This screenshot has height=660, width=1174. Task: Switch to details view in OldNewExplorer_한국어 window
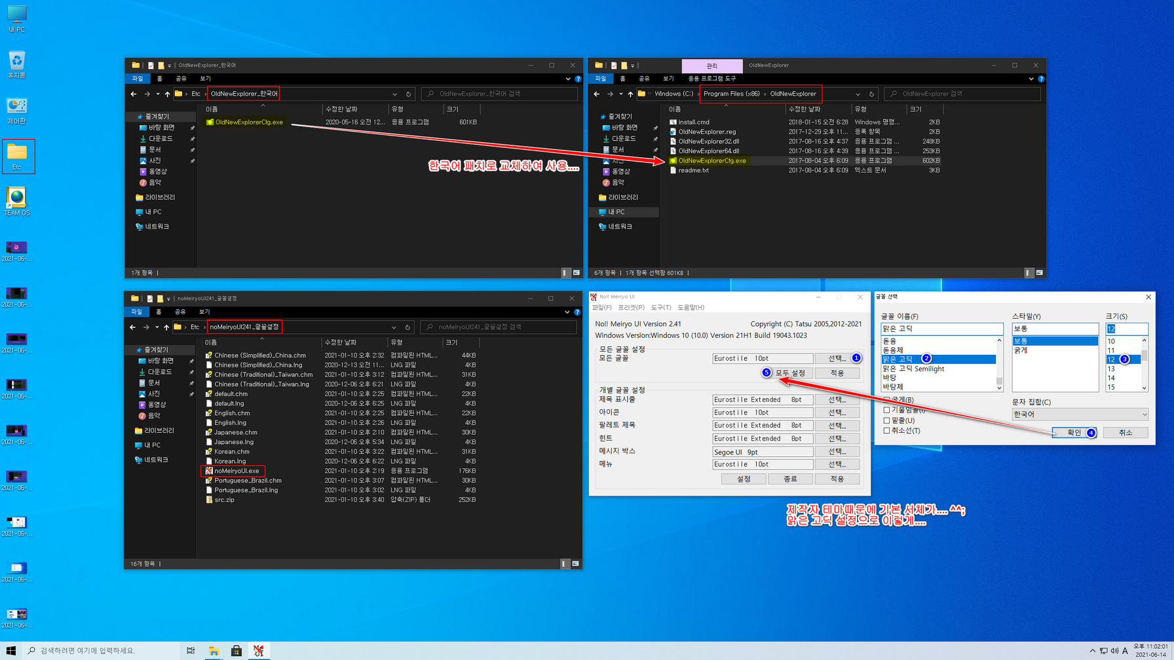pos(565,272)
